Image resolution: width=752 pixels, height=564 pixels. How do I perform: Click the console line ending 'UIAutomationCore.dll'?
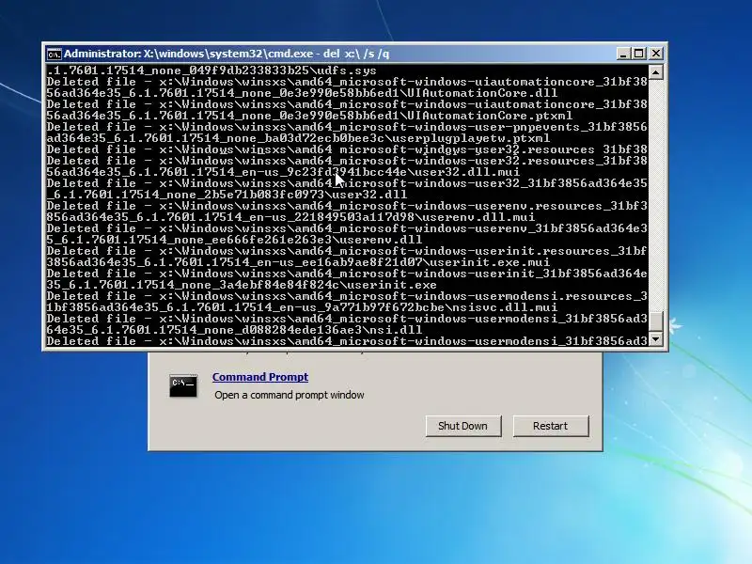pyautogui.click(x=302, y=93)
